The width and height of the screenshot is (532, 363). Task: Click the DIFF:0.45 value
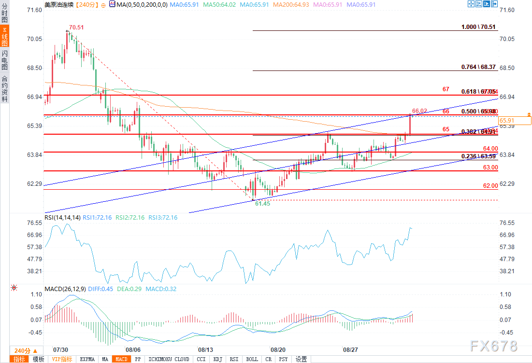[x=101, y=289]
